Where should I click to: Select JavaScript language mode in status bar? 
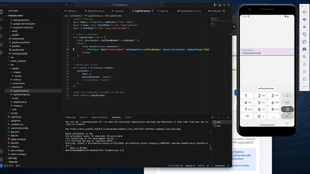219,166
